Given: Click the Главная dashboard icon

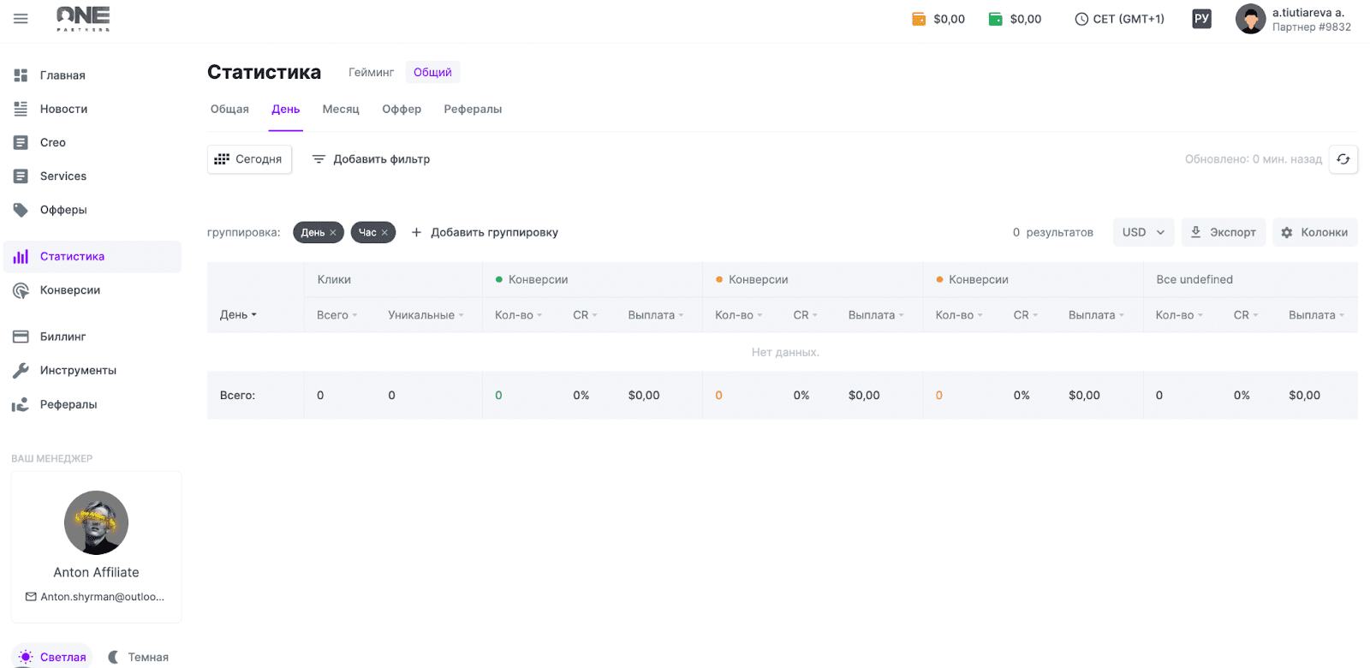Looking at the screenshot, I should coord(21,75).
